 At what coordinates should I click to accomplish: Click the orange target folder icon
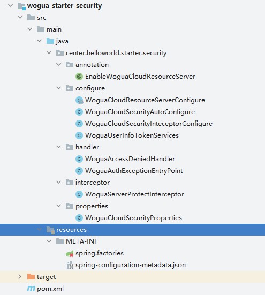(31, 277)
